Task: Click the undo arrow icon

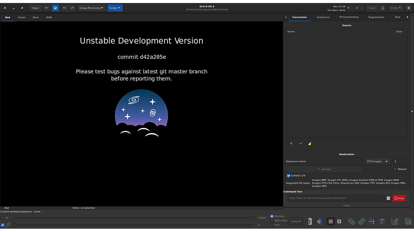Action: [x=64, y=8]
